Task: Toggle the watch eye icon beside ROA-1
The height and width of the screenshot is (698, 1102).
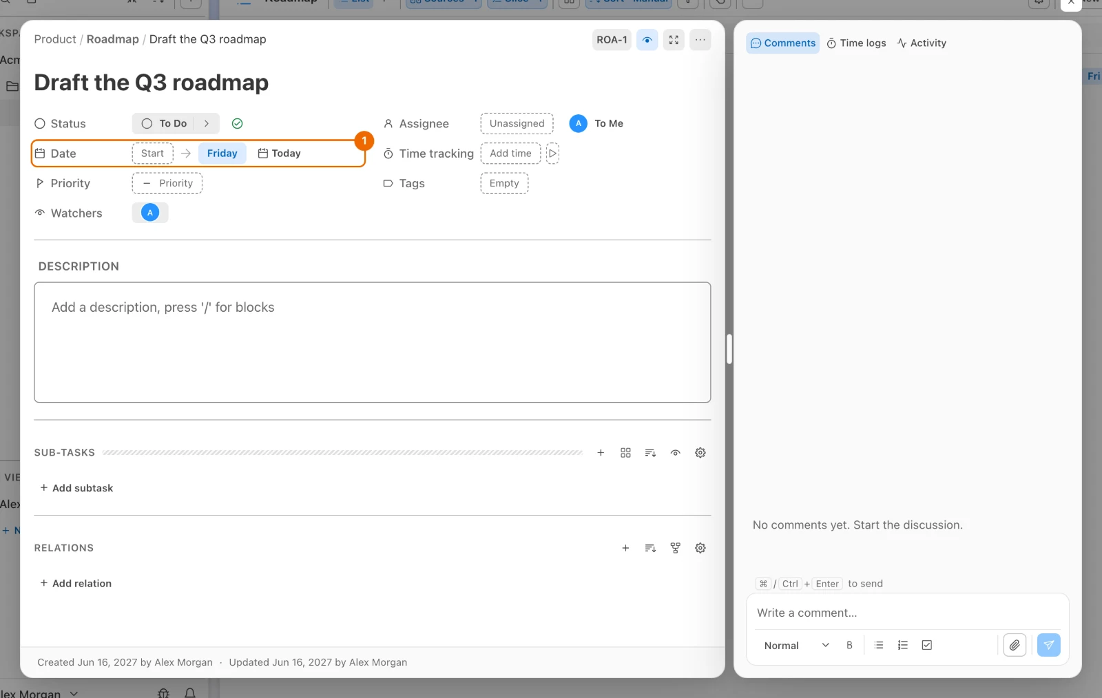Action: tap(647, 40)
